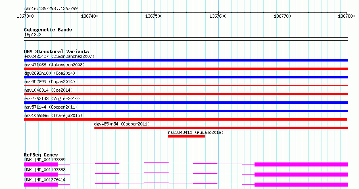Open the dgv2692n100 (Coe2014) variant label

pos(50,73)
